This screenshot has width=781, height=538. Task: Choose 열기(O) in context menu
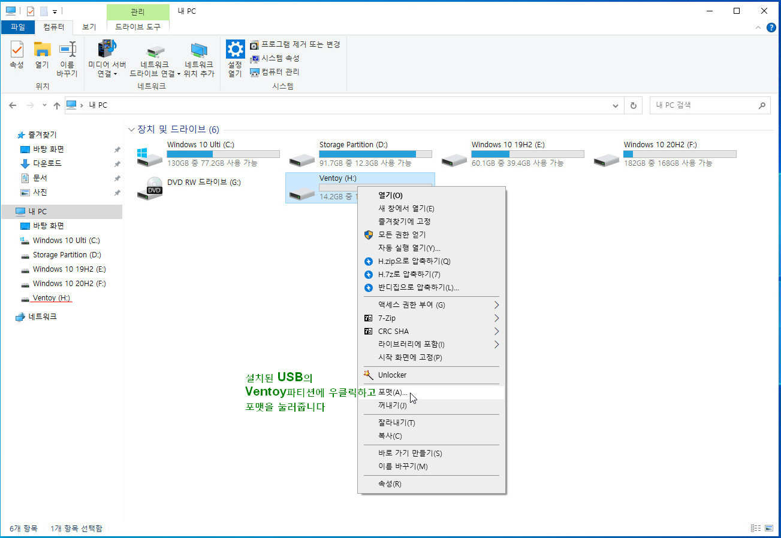point(432,195)
